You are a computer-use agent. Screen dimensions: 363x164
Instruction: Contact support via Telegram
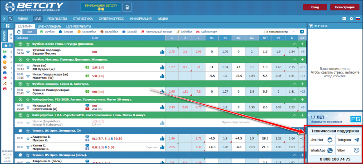pos(348,140)
